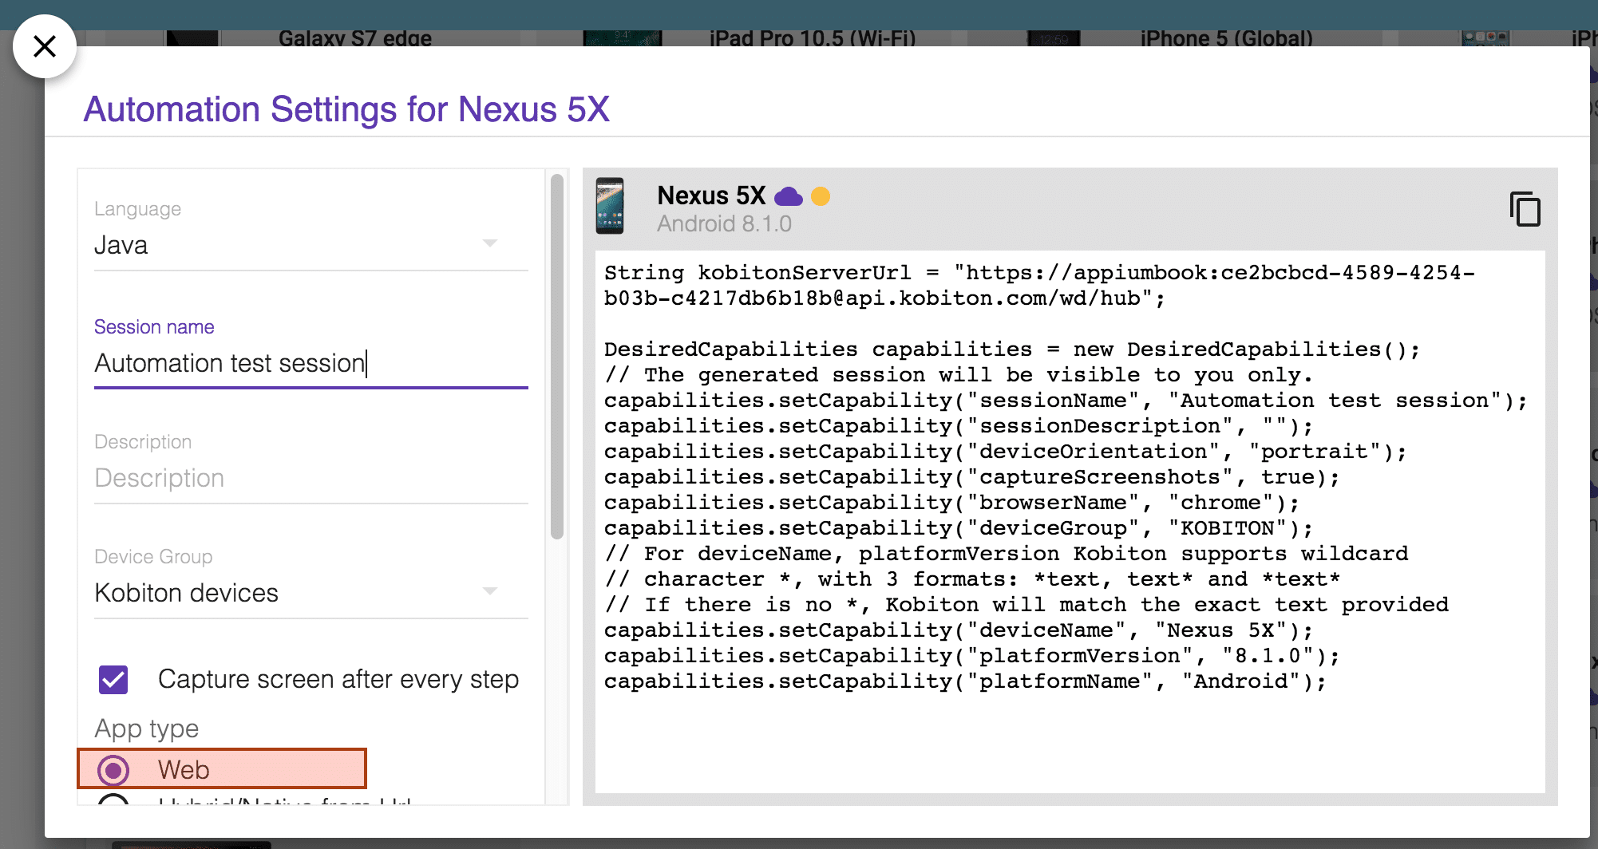Toggle Capture screen after every step checkbox
1598x849 pixels.
coord(113,680)
